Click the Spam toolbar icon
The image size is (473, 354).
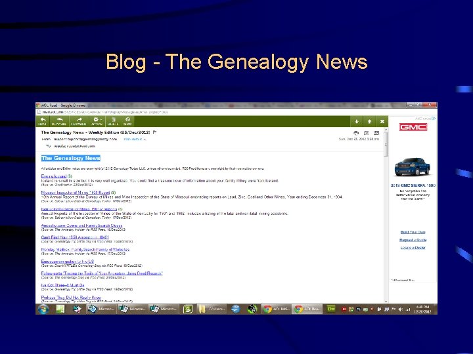click(127, 121)
